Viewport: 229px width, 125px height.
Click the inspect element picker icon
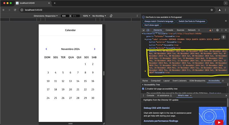pyautogui.click(x=144, y=30)
